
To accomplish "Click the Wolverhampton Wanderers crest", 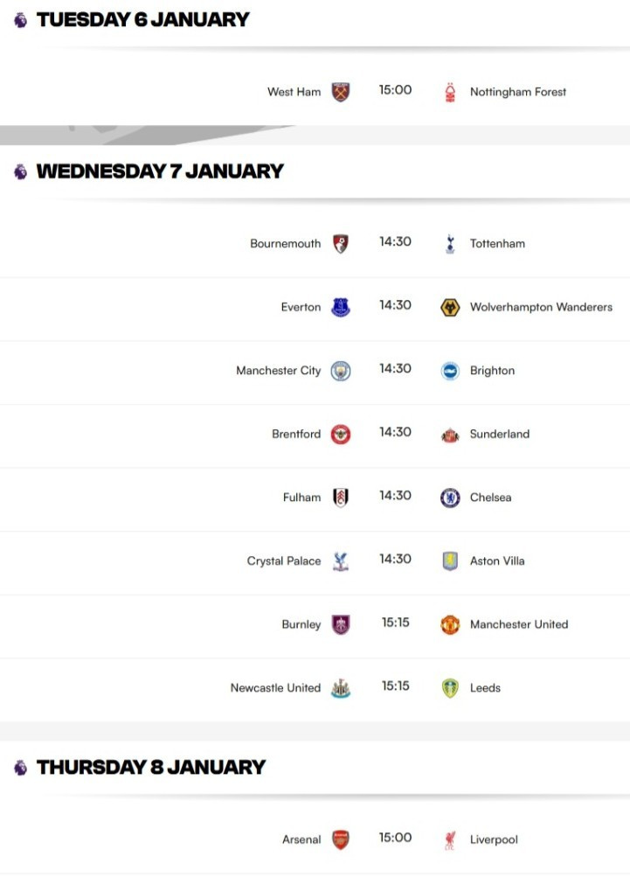I will (448, 307).
